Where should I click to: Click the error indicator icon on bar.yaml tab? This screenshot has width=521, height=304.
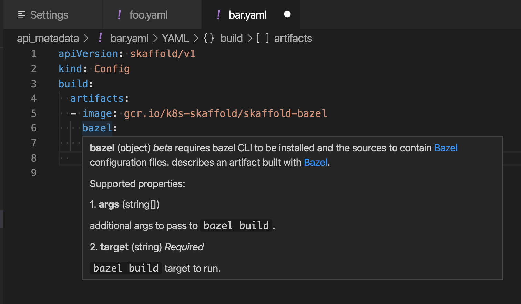(218, 14)
